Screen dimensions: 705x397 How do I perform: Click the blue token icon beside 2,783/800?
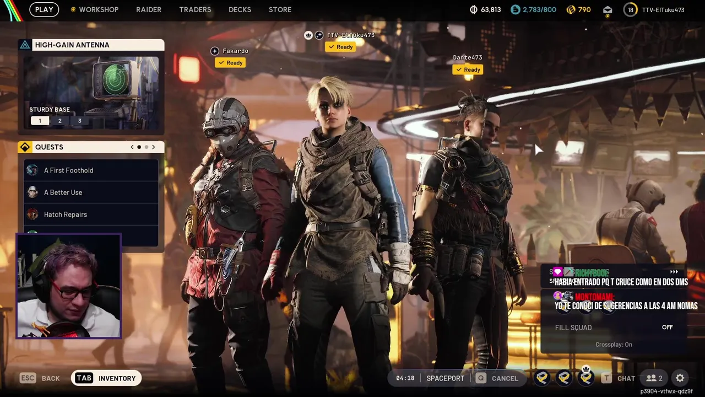tap(516, 9)
